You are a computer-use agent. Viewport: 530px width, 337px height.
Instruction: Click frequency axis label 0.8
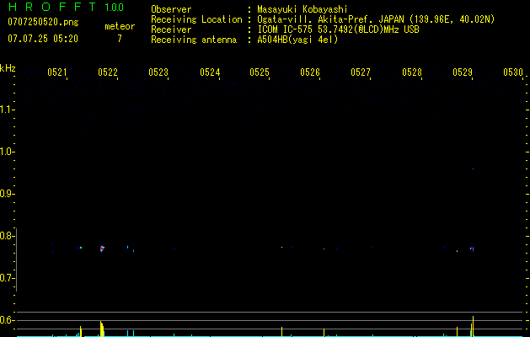point(7,236)
